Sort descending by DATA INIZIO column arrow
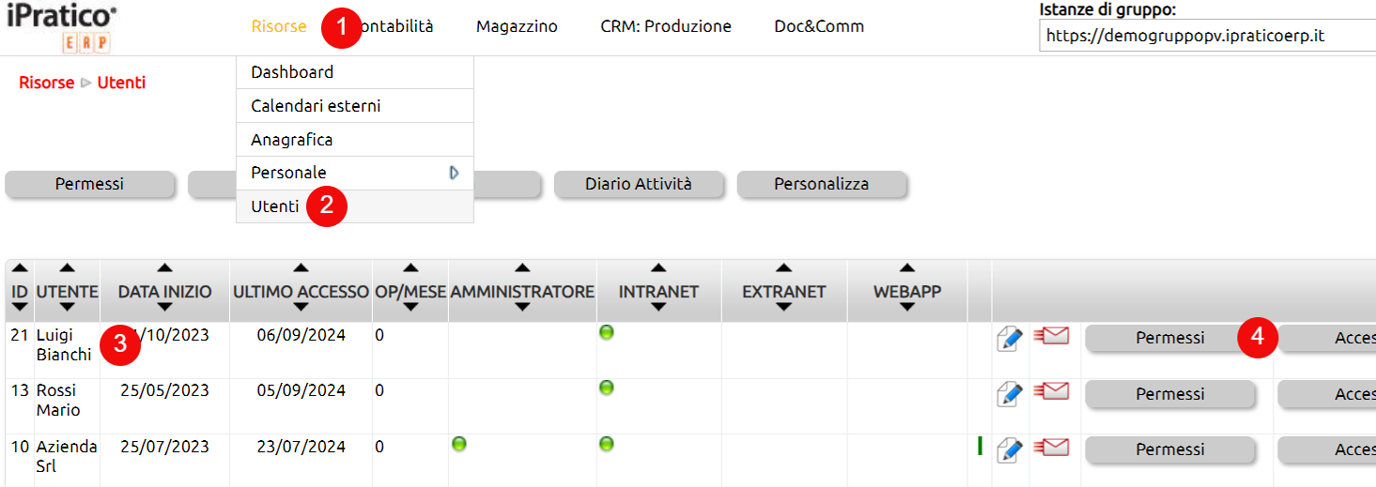 pos(164,307)
